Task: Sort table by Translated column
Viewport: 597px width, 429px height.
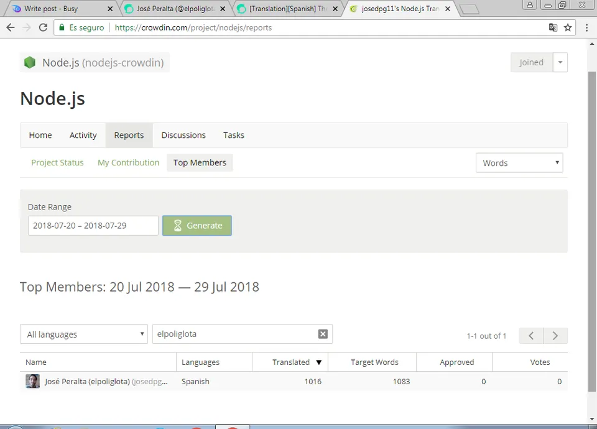Action: coord(290,362)
